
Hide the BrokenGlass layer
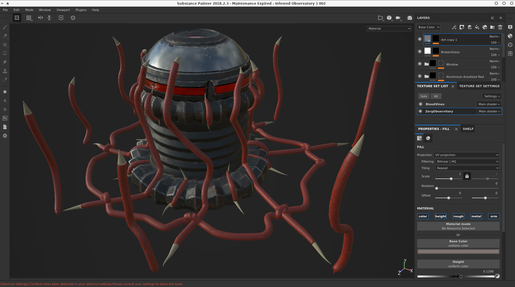[420, 52]
